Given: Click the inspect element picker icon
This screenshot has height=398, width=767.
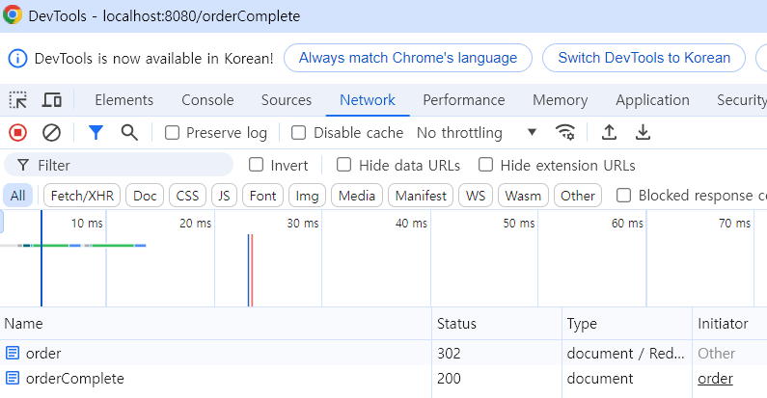Looking at the screenshot, I should pos(18,100).
